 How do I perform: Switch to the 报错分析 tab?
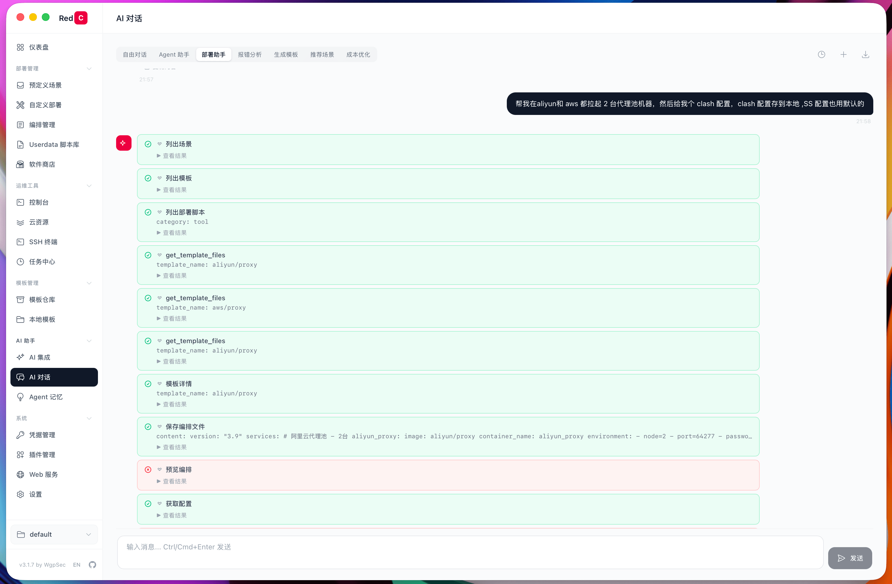click(x=250, y=55)
